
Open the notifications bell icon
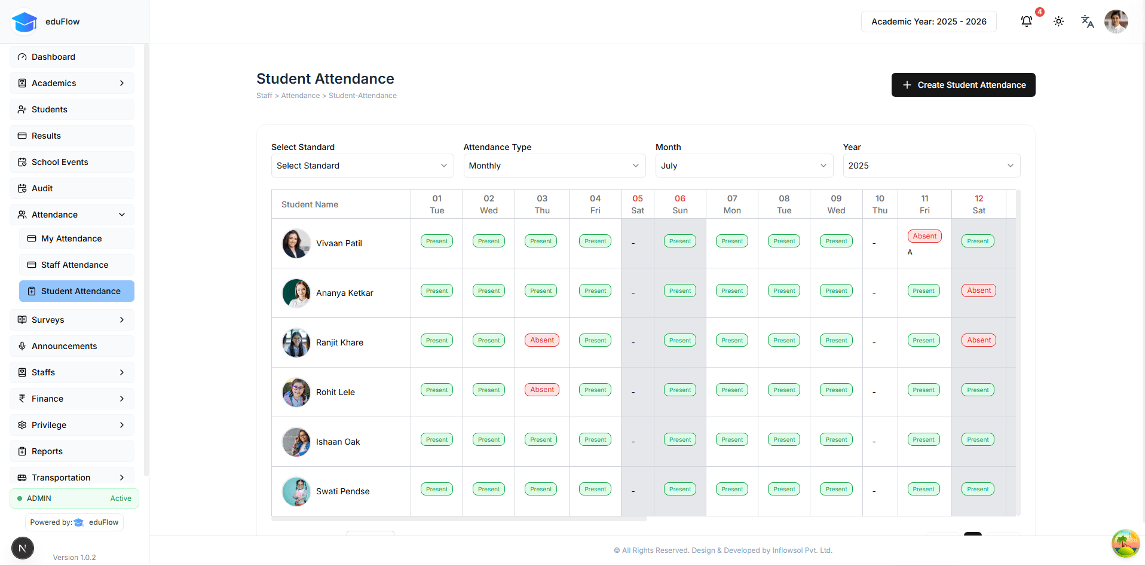[x=1026, y=22]
